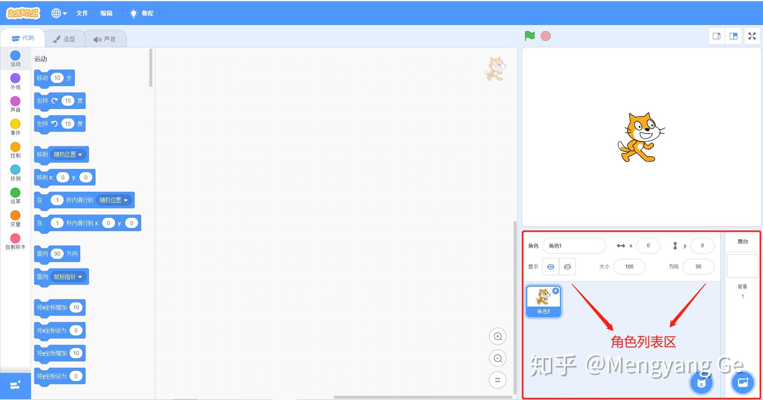This screenshot has height=400, width=763.
Task: Click the 将x坐标增加 10 block
Action: [60, 308]
